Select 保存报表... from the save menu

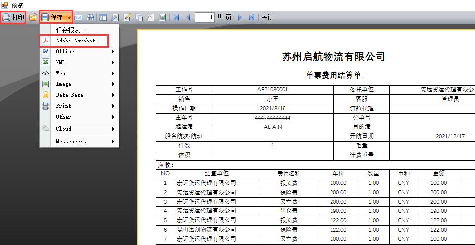click(72, 30)
